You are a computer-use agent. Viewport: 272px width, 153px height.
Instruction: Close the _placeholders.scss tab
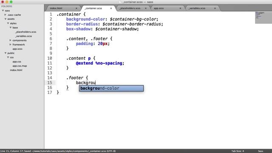coord(146,8)
